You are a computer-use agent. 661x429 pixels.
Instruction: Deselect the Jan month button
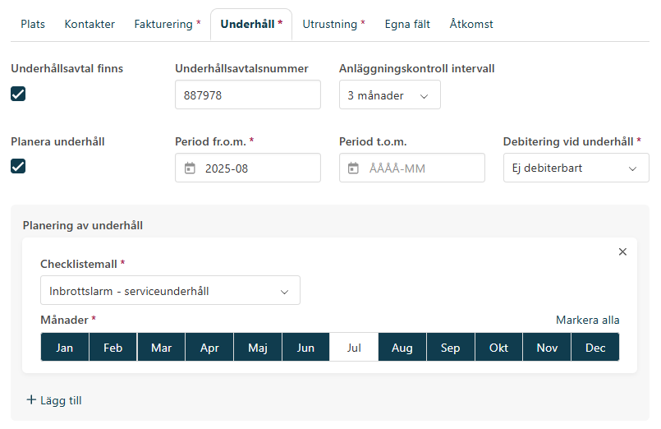coord(65,348)
